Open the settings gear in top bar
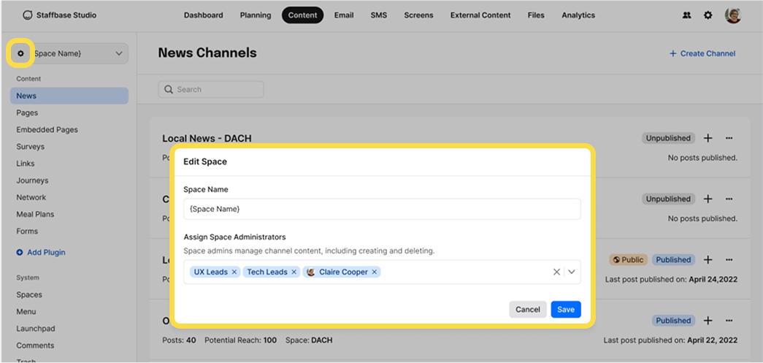Screen dimensions: 763x363 [708, 15]
